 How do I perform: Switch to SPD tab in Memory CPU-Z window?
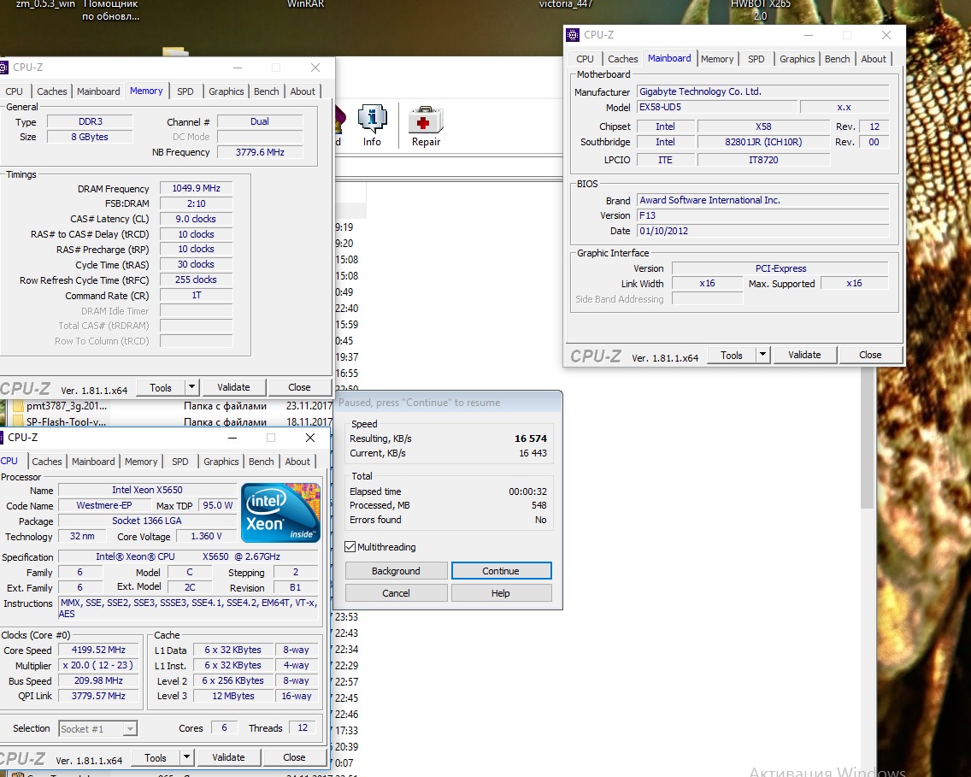(x=185, y=91)
